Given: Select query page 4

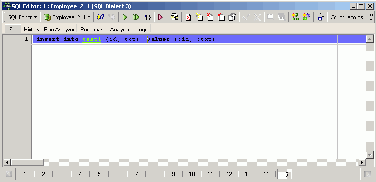Looking at the screenshot, I should click(80, 174).
